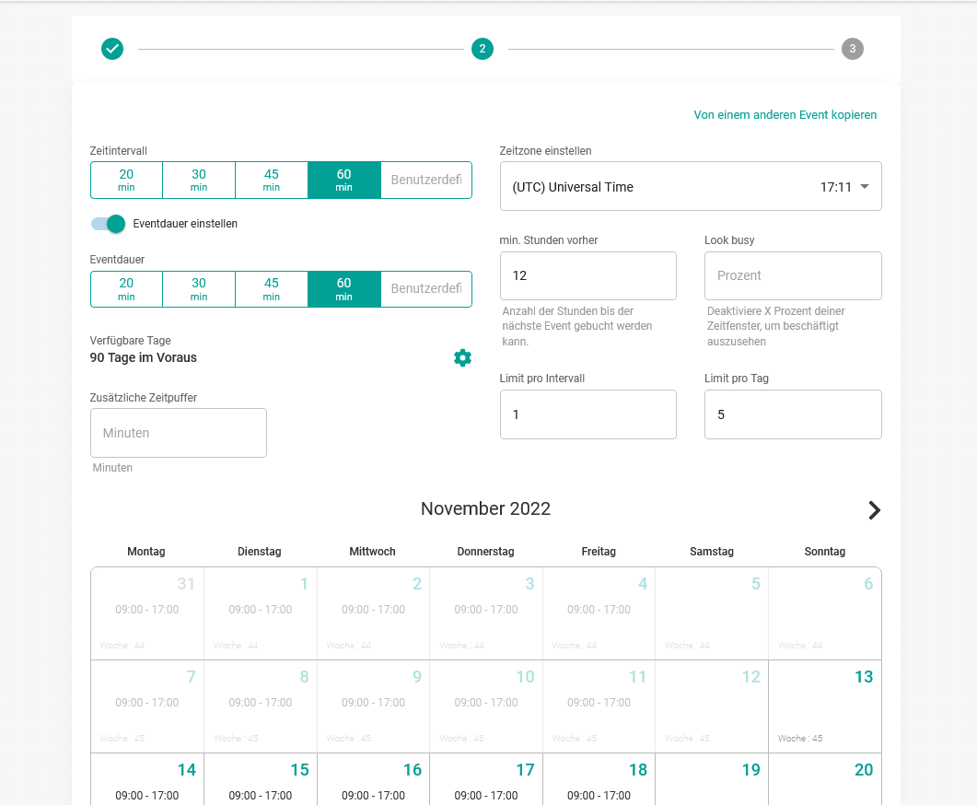Open settings gear for Verfügbare Tage
The image size is (977, 805).
(x=462, y=357)
